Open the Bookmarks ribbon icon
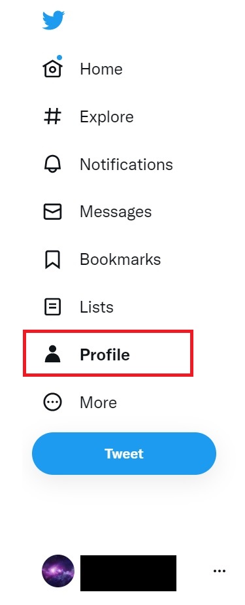Viewport: 245px width, 605px height. pos(53,259)
